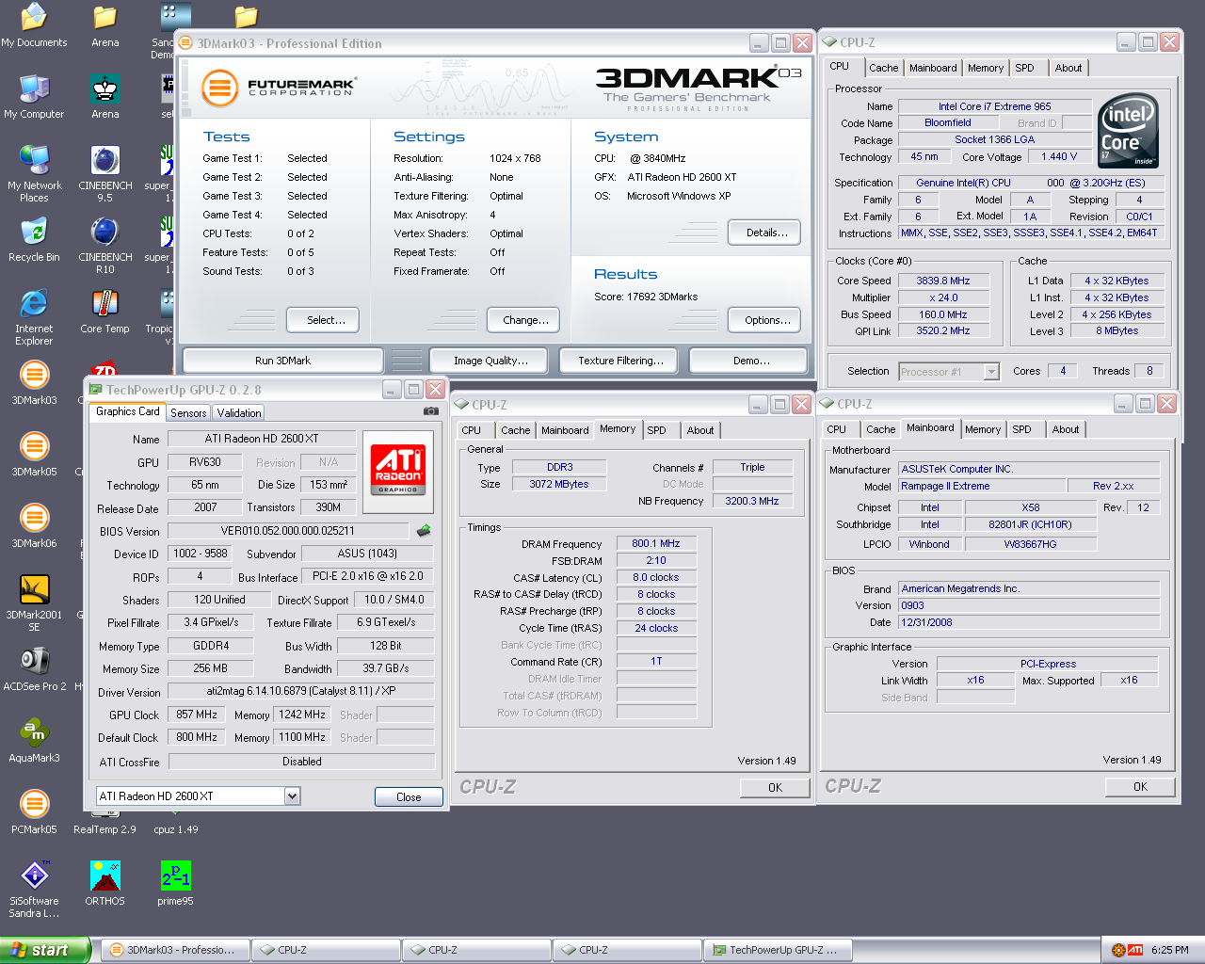The image size is (1205, 964).
Task: Click Run 3DMark button
Action: tap(282, 361)
